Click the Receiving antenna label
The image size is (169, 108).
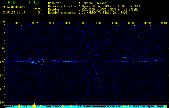coord(62,13)
